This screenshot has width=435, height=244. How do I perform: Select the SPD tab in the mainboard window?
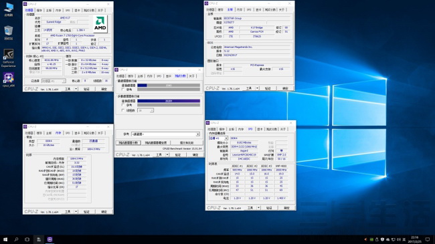[249, 10]
